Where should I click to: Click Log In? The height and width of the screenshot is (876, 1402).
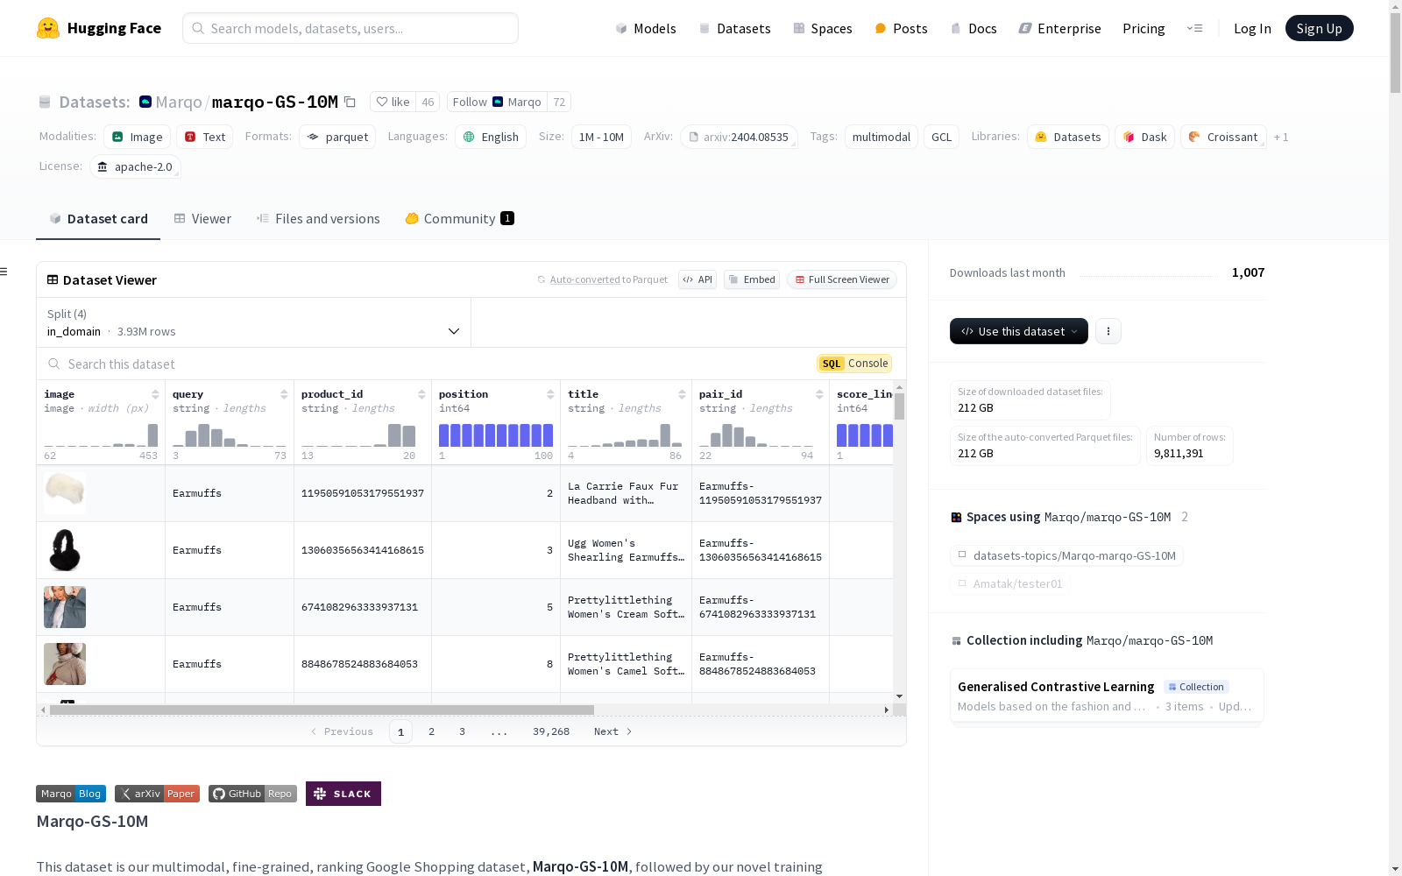1252,28
